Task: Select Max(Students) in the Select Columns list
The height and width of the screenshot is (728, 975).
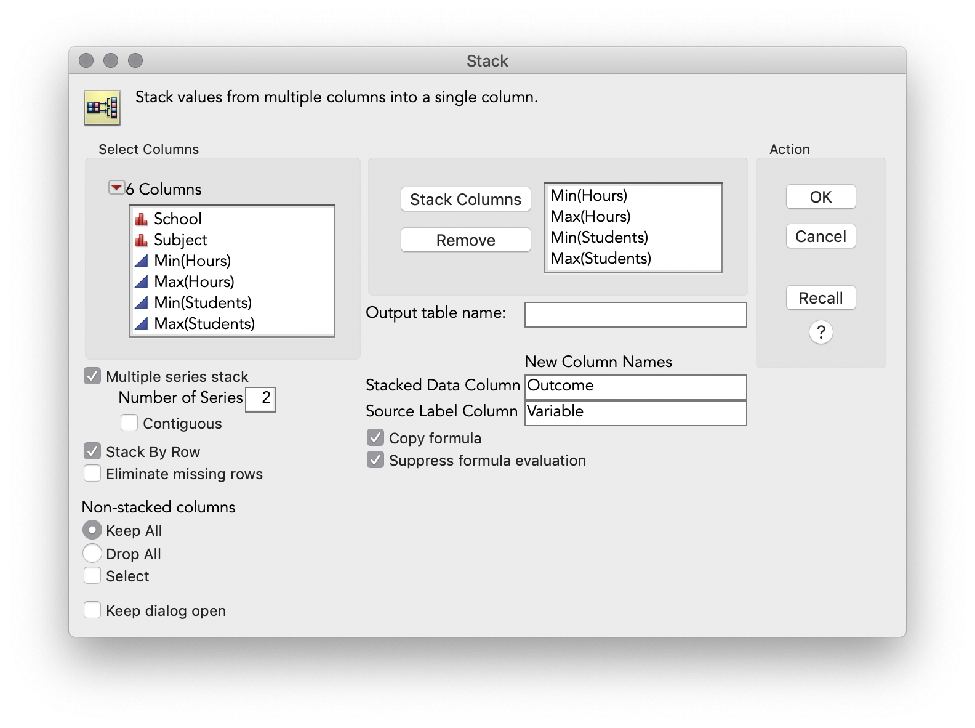Action: point(204,324)
